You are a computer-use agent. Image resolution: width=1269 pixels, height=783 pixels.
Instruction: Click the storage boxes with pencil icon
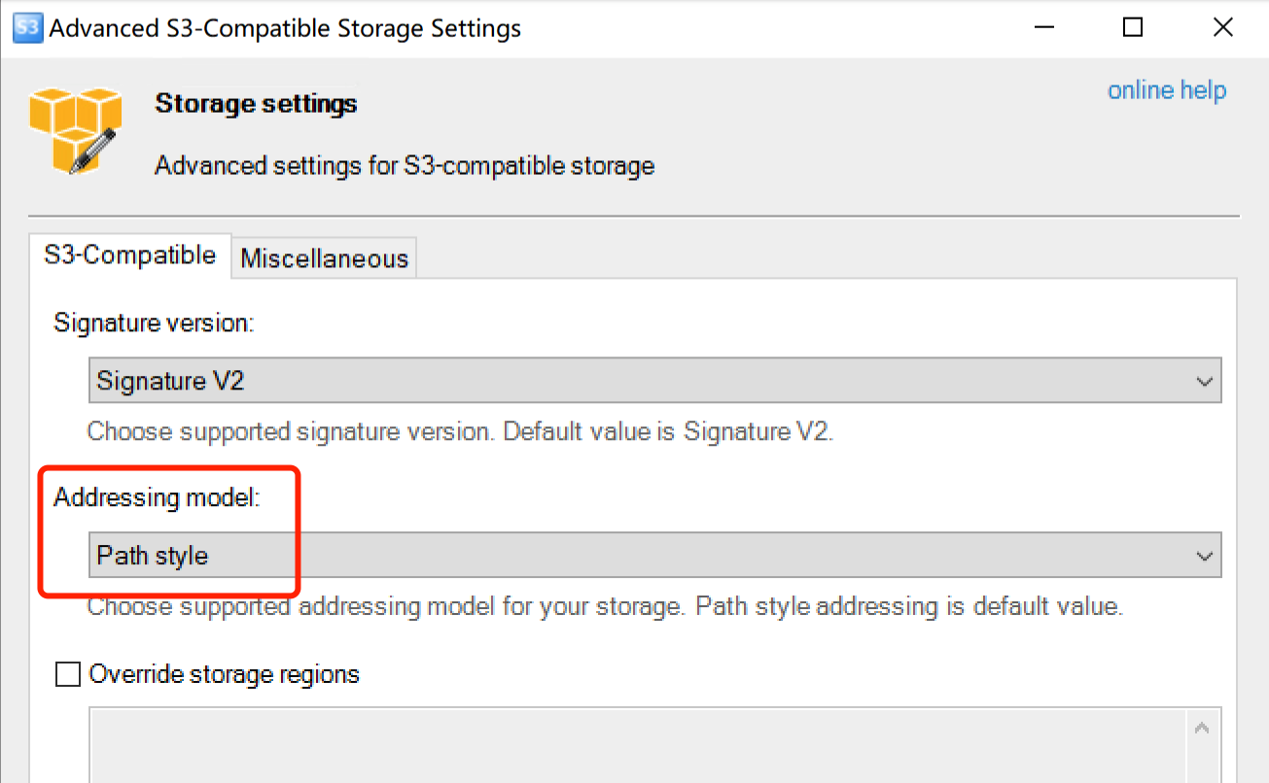(75, 130)
